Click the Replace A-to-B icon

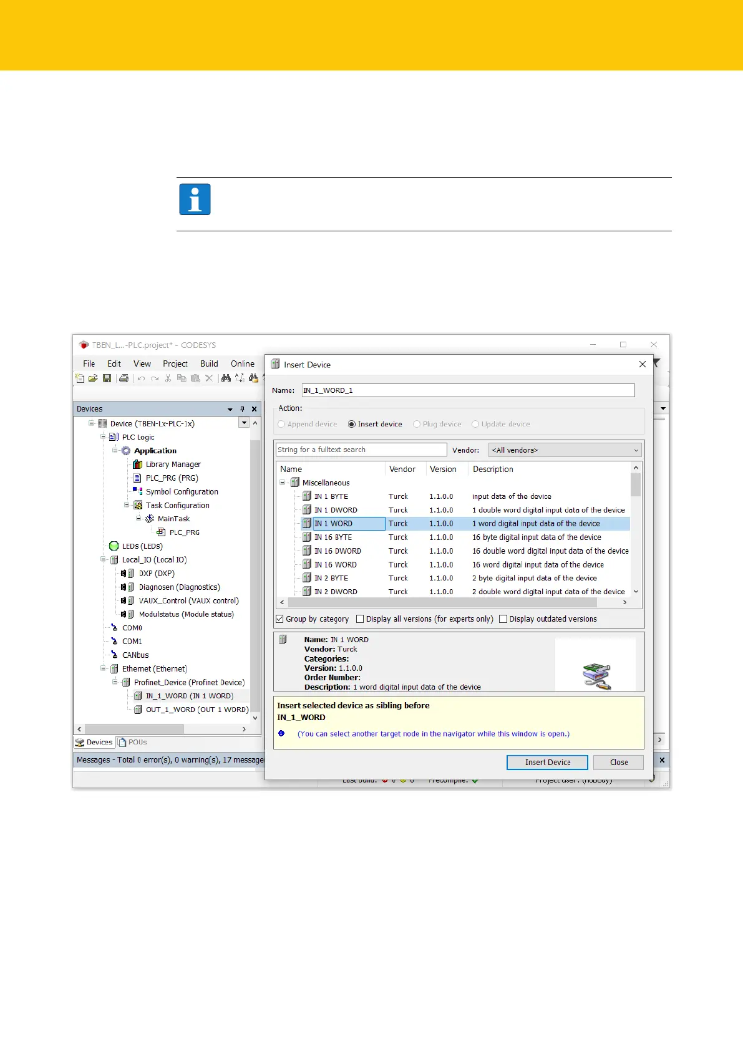(240, 378)
